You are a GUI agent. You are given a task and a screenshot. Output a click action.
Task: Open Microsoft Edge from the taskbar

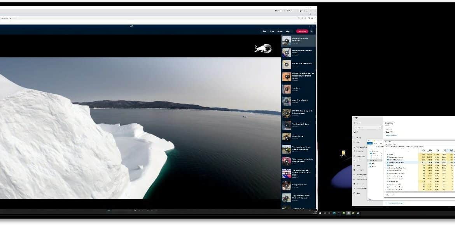334,213
